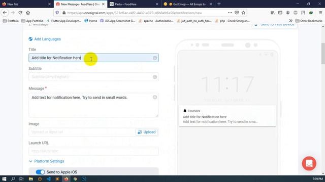This screenshot has width=325, height=182.
Task: Open the Firefox library icon
Action: tap(273, 13)
